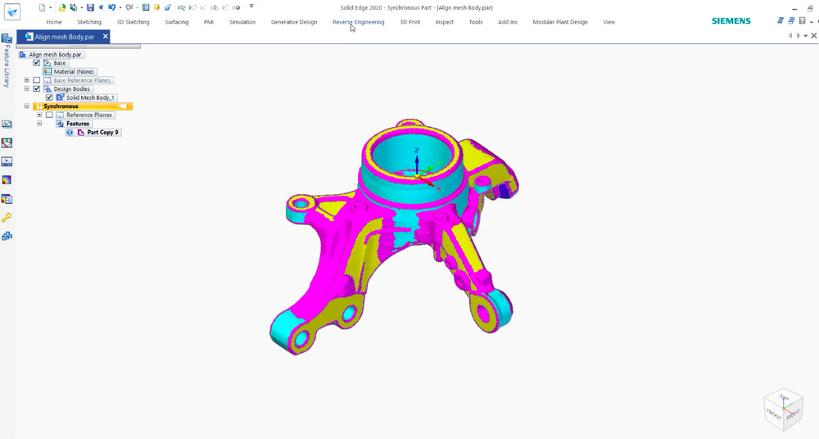Open the Simulation tab
The image size is (819, 439).
pyautogui.click(x=242, y=22)
